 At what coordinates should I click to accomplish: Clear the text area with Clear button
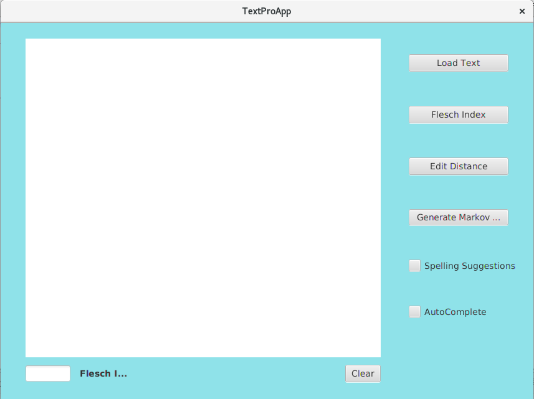pos(363,373)
